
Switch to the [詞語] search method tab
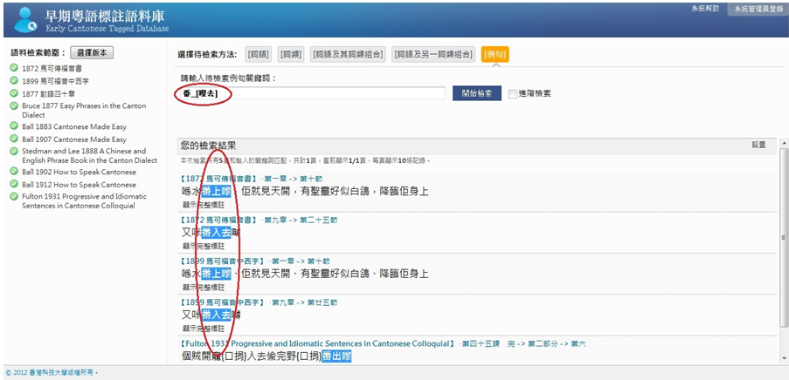tap(259, 54)
